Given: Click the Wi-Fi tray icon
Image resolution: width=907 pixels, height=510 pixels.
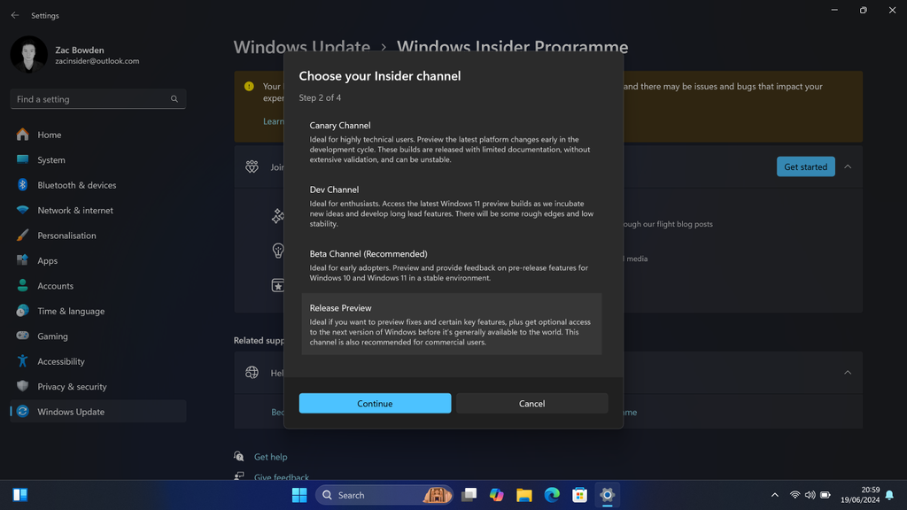Looking at the screenshot, I should tap(795, 495).
